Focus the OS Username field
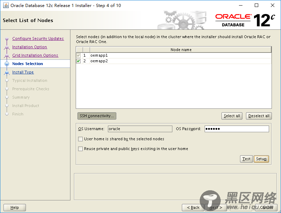Screen dimensions: 281x213 tap(140, 129)
